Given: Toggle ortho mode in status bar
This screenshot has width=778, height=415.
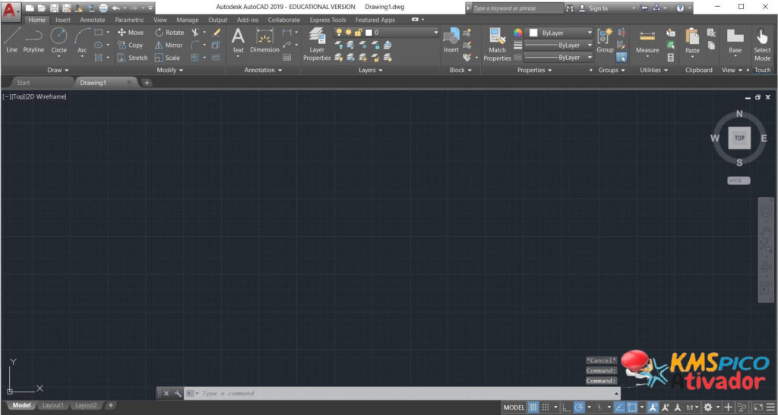Looking at the screenshot, I should pyautogui.click(x=566, y=407).
